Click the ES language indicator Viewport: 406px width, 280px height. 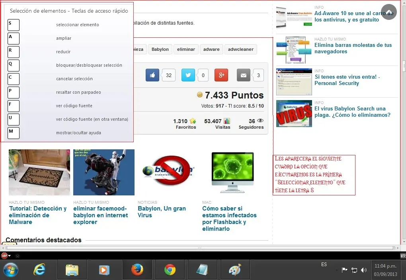pyautogui.click(x=324, y=264)
